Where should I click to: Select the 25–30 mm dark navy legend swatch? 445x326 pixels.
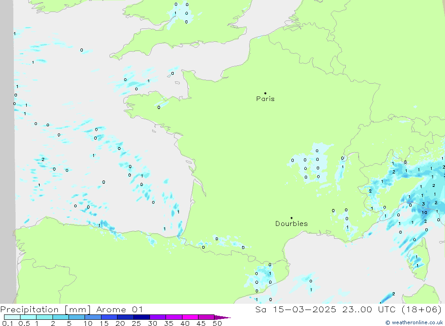142,317
